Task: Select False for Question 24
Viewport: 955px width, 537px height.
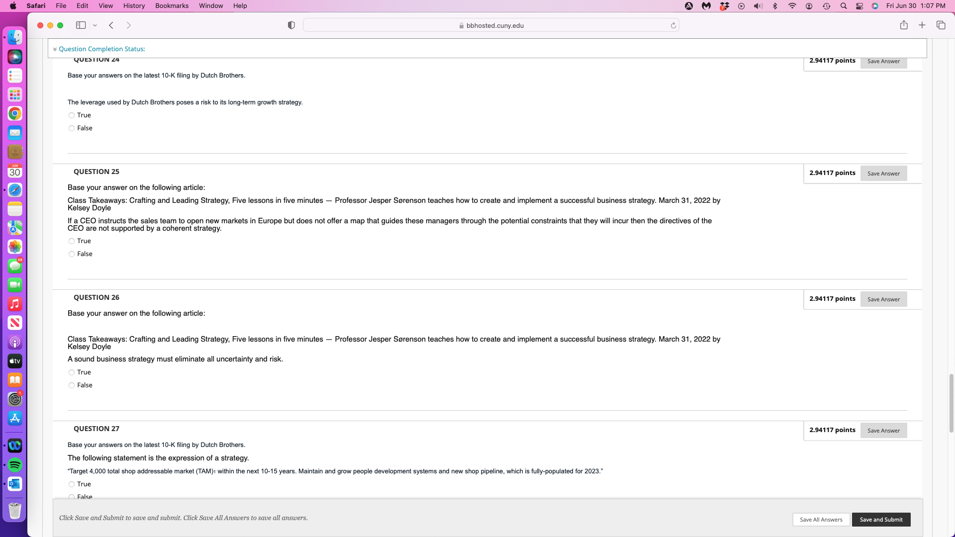Action: coord(72,128)
